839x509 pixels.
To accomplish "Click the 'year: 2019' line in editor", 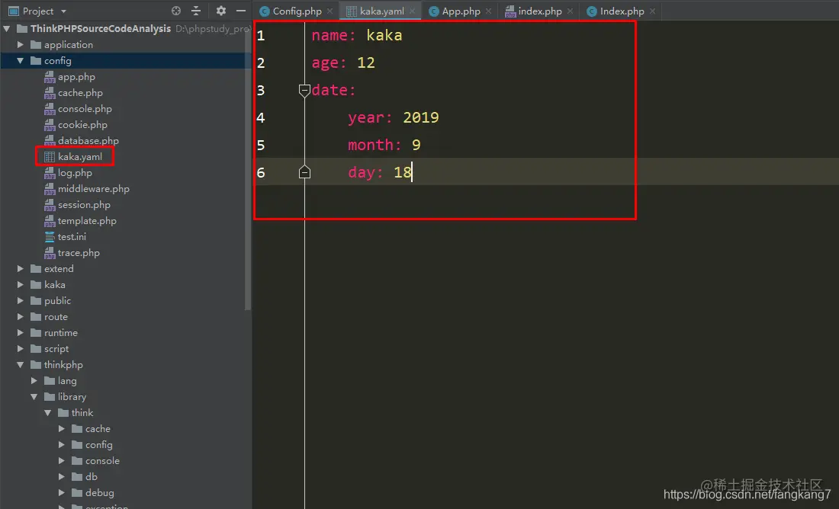I will (x=394, y=117).
